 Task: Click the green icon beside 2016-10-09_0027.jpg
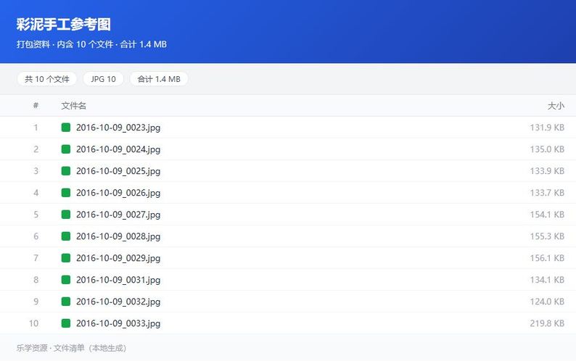point(66,215)
